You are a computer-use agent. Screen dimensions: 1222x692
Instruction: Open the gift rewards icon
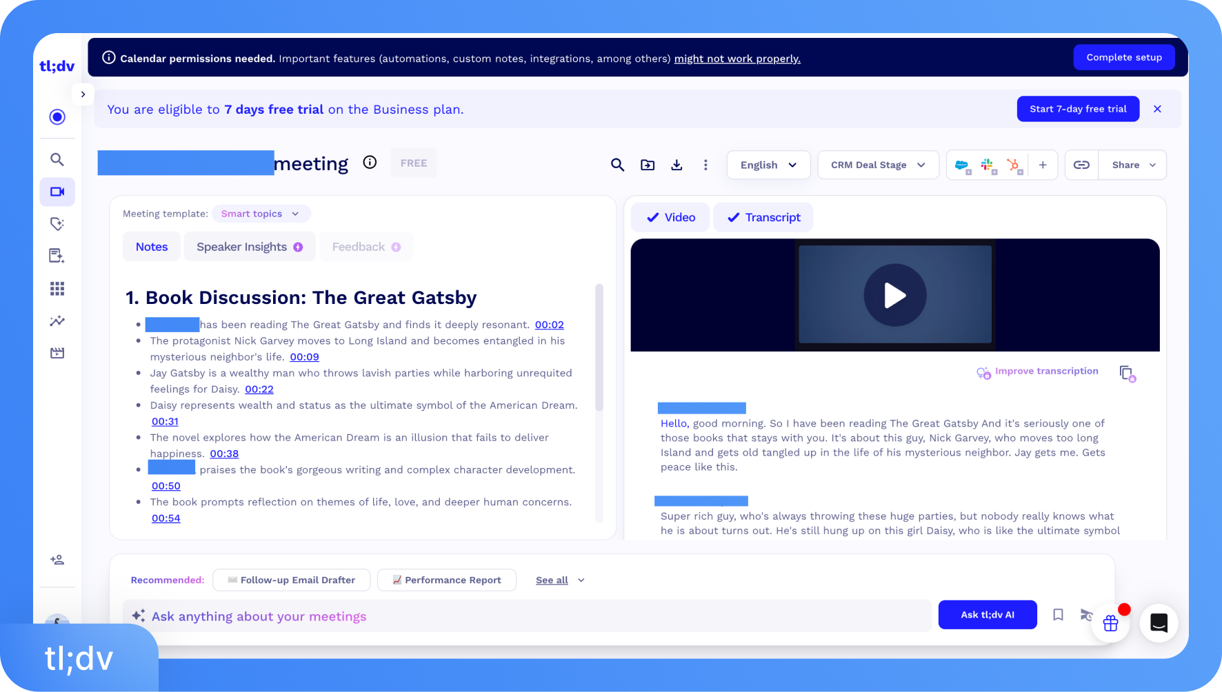[x=1110, y=623]
